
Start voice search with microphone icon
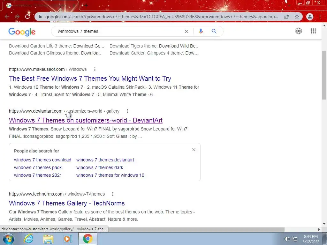tap(201, 31)
